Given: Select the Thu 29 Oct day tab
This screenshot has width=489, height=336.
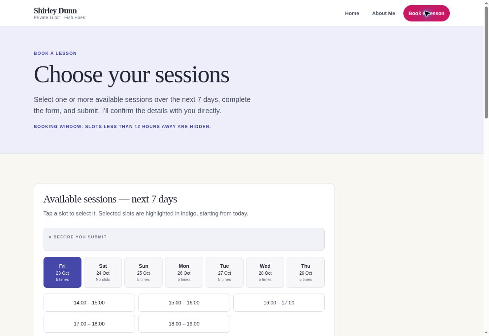Looking at the screenshot, I should coord(305,273).
